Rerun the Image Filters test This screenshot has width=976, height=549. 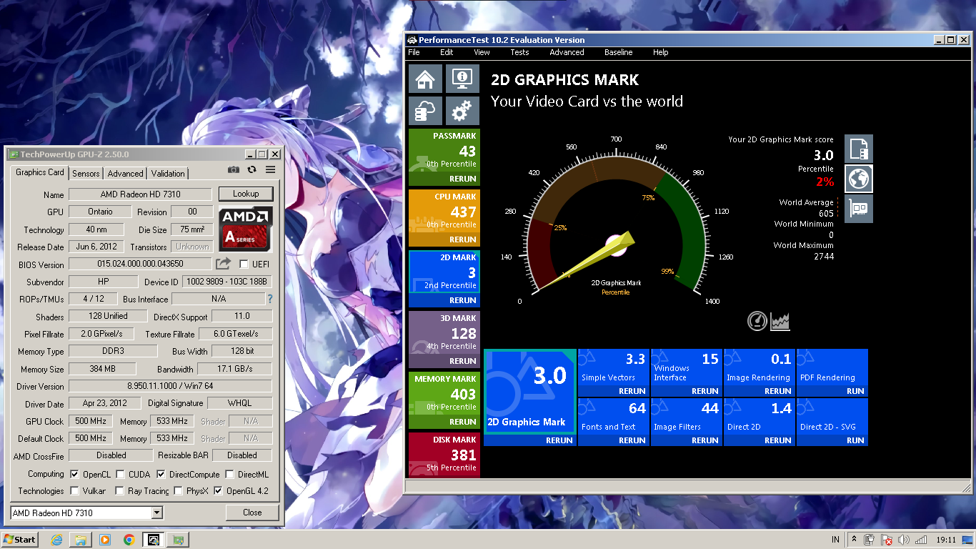tap(705, 440)
